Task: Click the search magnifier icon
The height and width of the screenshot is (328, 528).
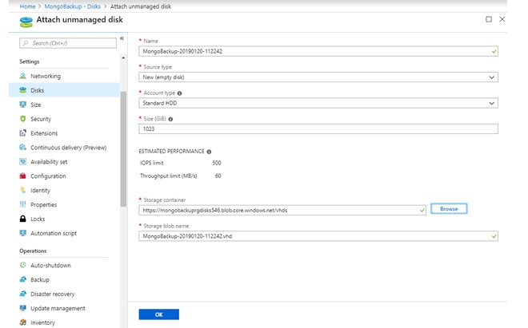Action: [x=26, y=43]
